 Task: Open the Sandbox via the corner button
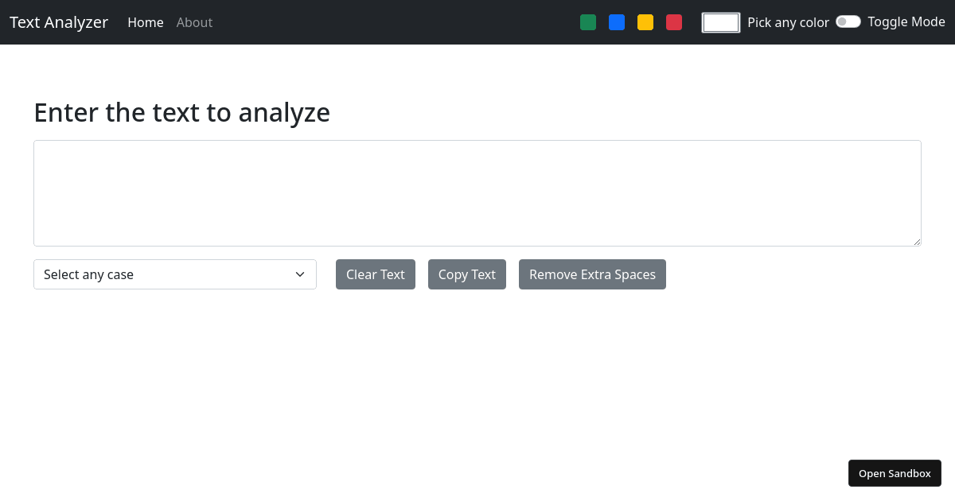(x=895, y=473)
